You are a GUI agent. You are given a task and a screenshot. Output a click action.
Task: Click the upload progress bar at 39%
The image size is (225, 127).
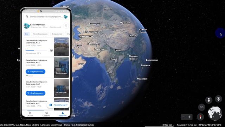pos(36,50)
